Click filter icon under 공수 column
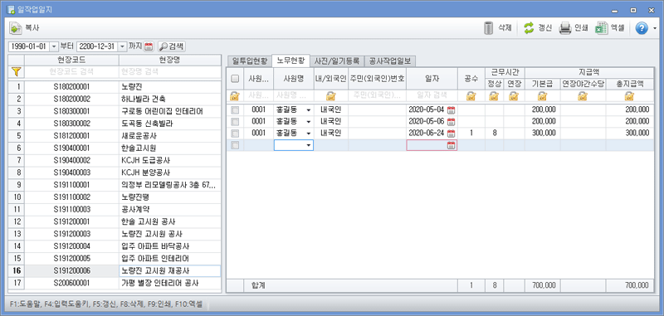This screenshot has height=316, width=664. tap(471, 96)
